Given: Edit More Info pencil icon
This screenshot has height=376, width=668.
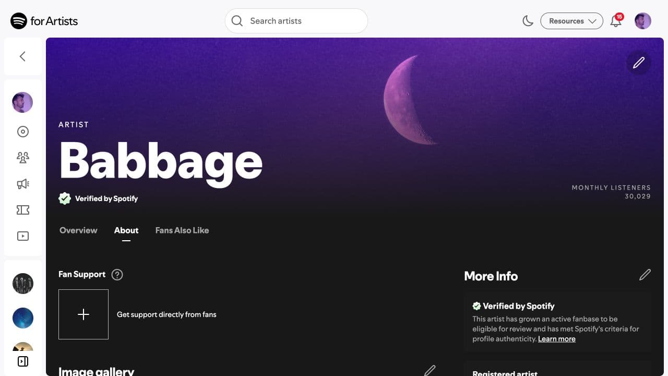Looking at the screenshot, I should [x=645, y=275].
